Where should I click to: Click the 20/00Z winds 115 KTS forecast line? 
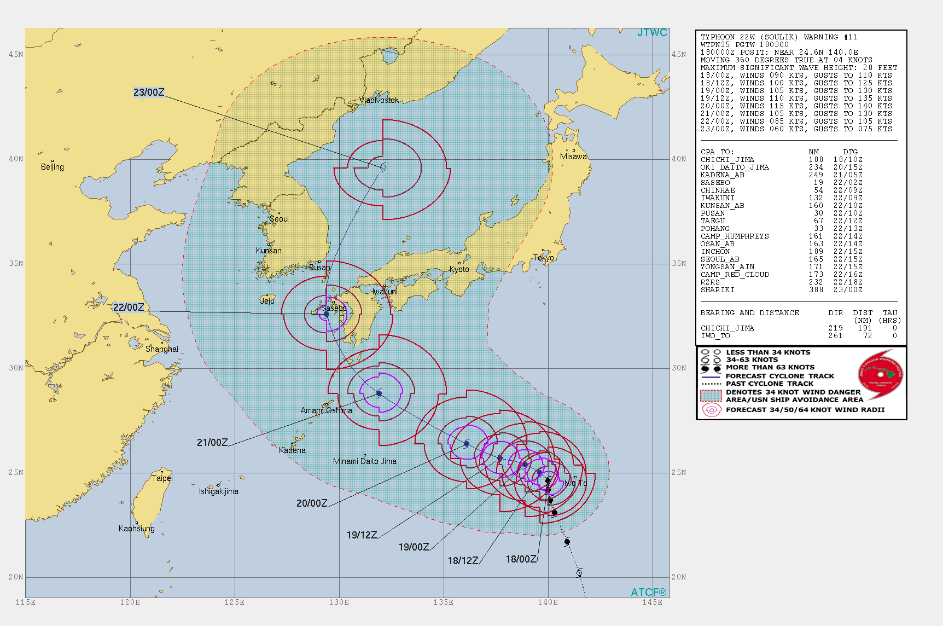pos(796,106)
